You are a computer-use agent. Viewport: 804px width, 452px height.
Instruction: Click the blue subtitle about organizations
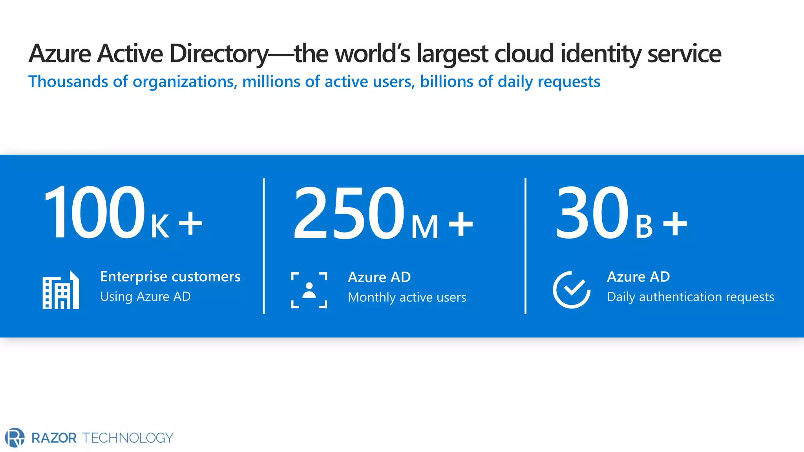[314, 82]
